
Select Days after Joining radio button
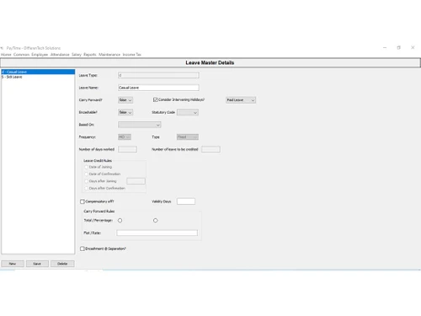coord(86,181)
